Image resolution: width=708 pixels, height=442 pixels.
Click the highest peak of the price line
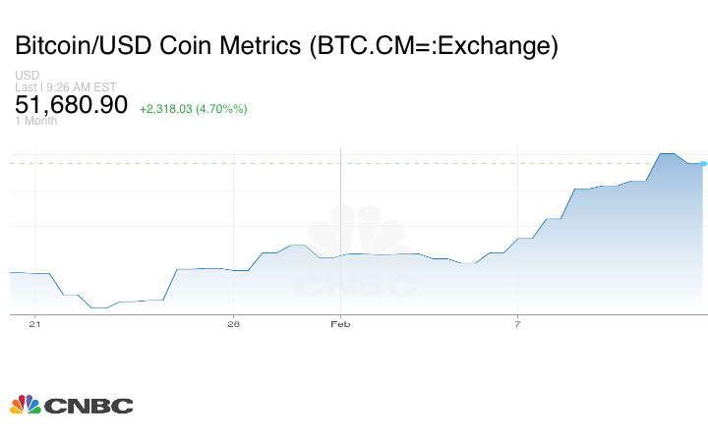666,154
